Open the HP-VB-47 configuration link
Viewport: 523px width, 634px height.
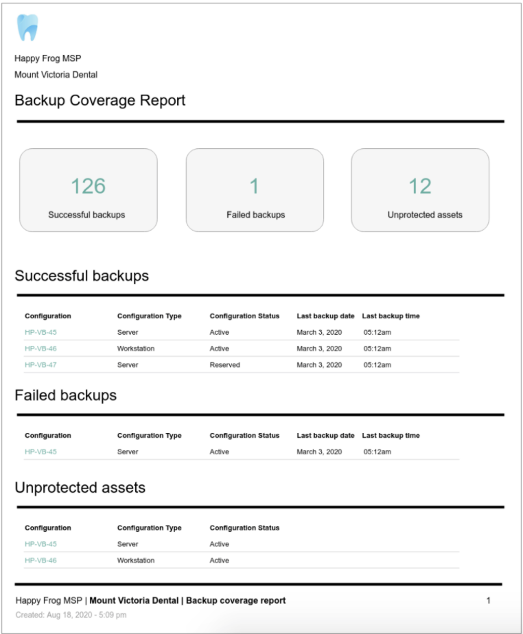tap(40, 365)
